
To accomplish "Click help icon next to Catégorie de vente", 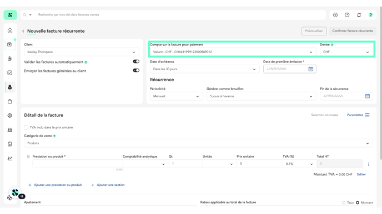I will 54,136.
